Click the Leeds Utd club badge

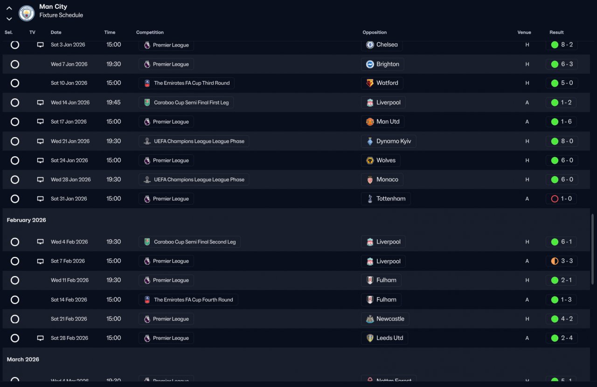(x=370, y=338)
